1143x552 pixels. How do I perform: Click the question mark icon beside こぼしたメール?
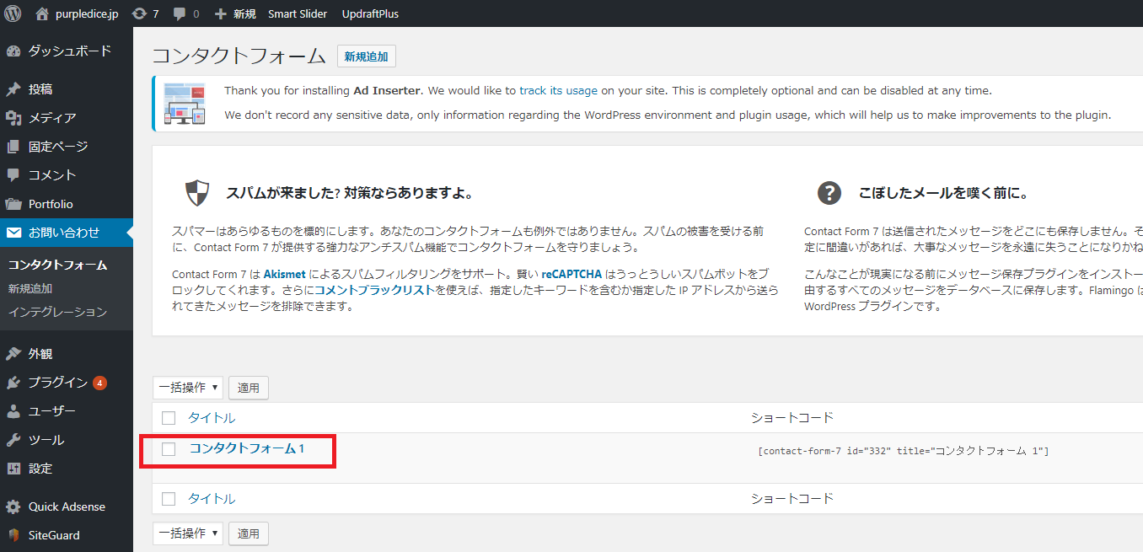[829, 193]
